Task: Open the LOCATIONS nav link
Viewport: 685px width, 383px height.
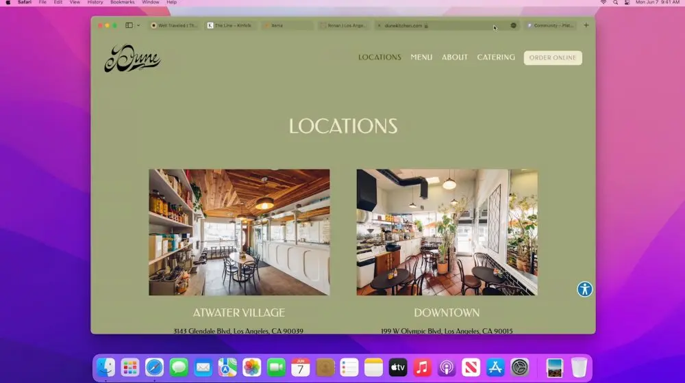Action: tap(379, 57)
